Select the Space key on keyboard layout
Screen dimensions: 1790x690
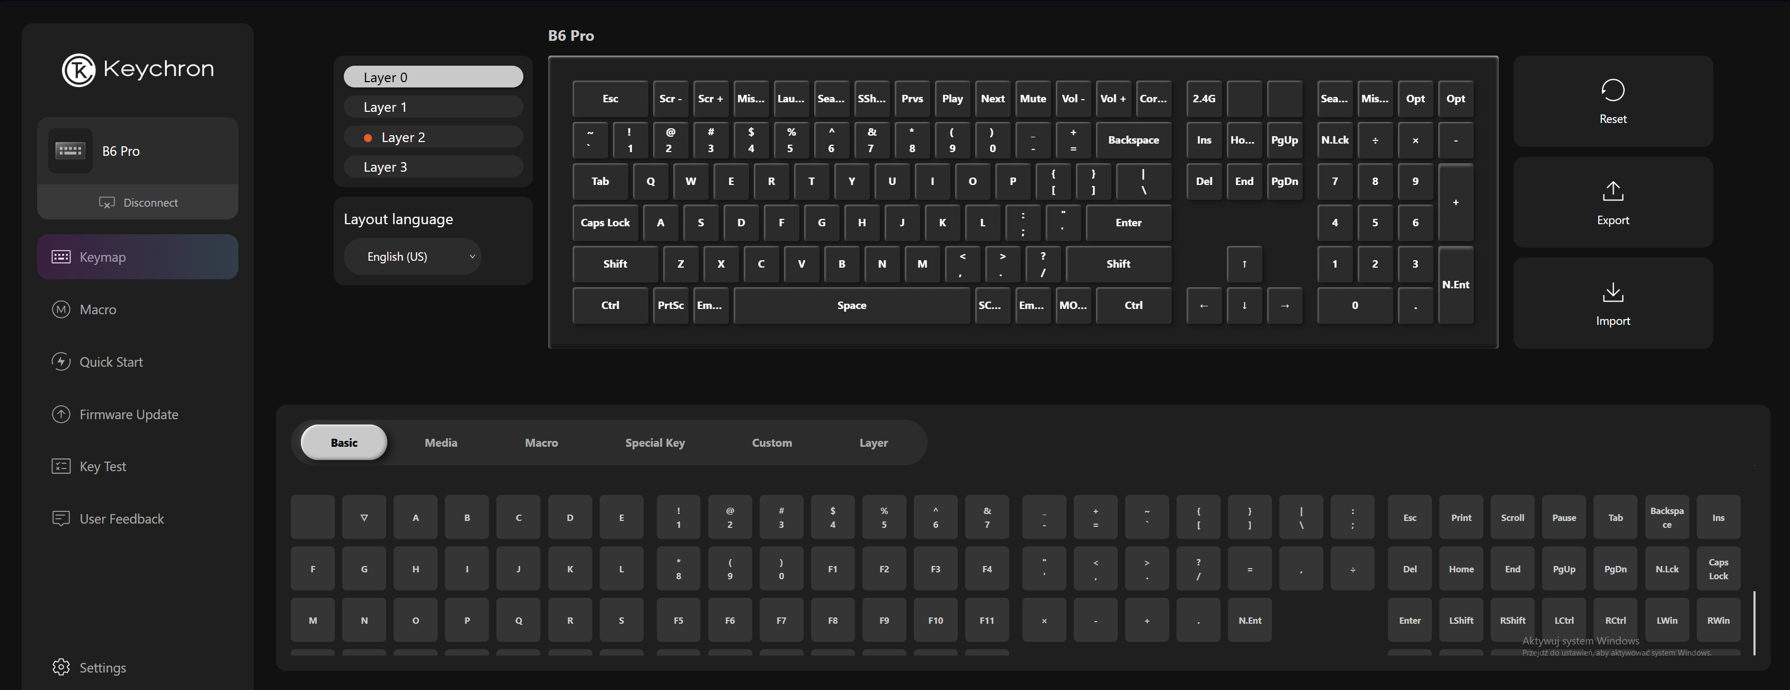[851, 305]
